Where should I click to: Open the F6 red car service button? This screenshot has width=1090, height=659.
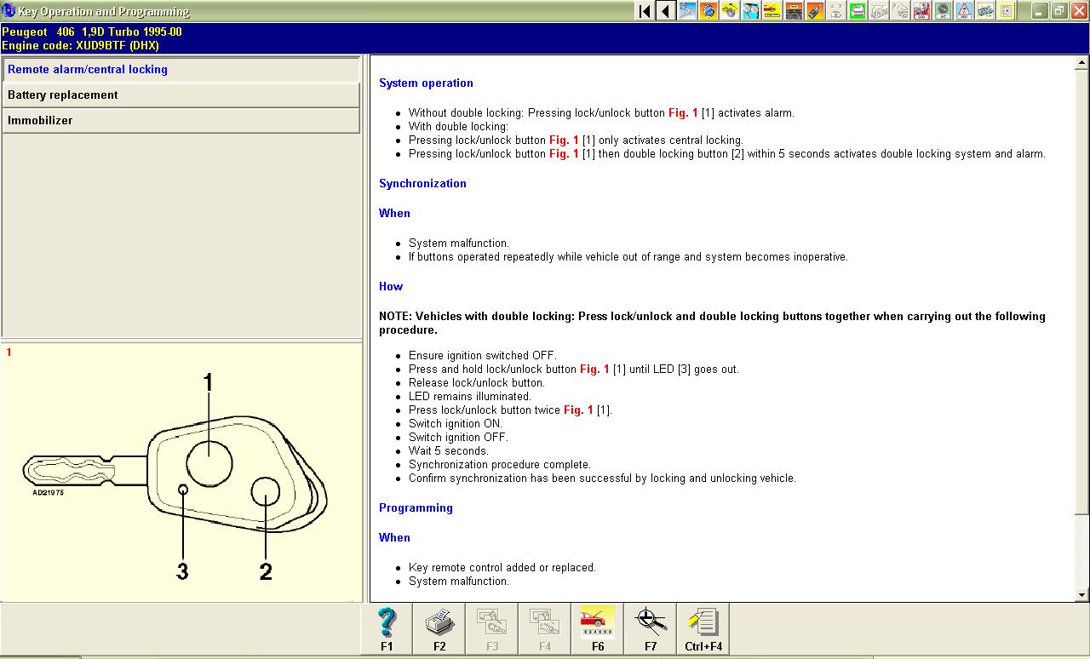coord(598,629)
